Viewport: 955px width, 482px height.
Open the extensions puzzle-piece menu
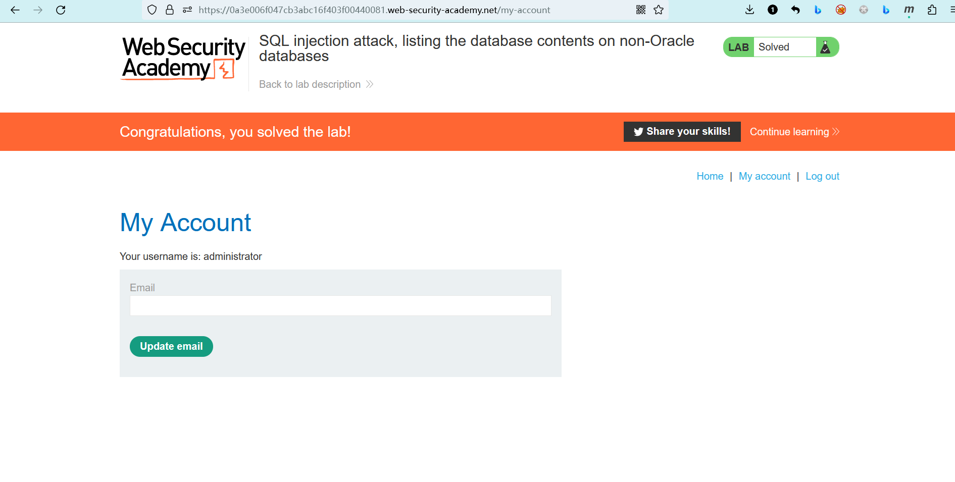pos(932,10)
